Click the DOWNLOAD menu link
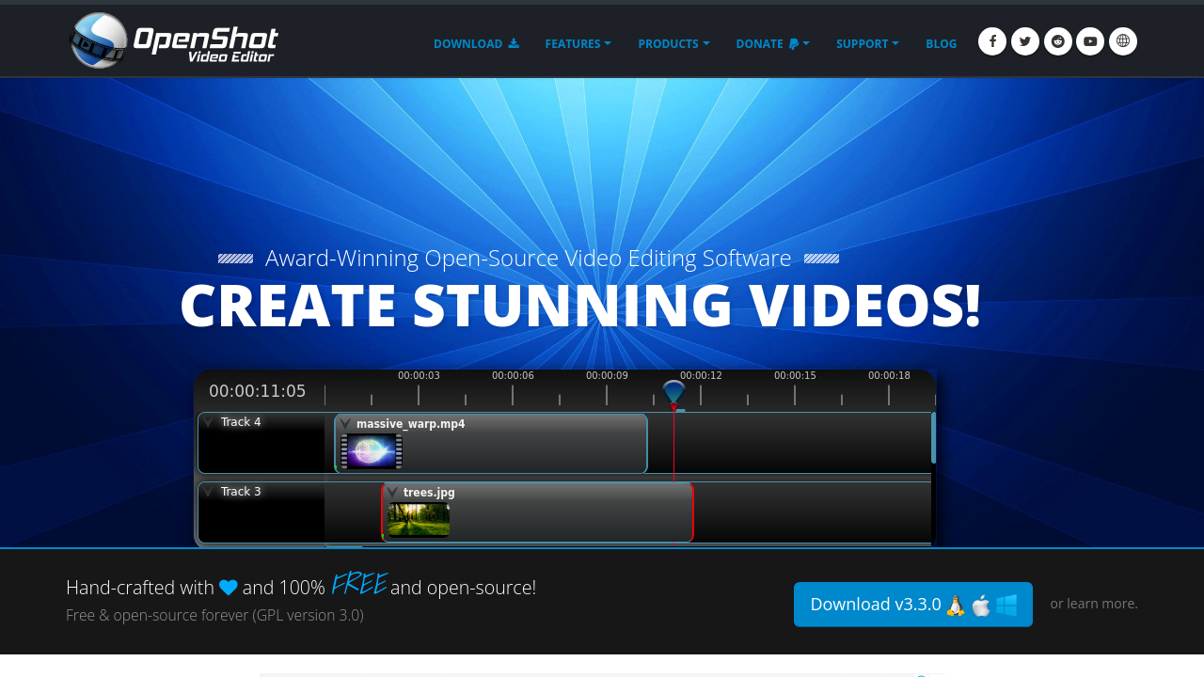 [476, 44]
